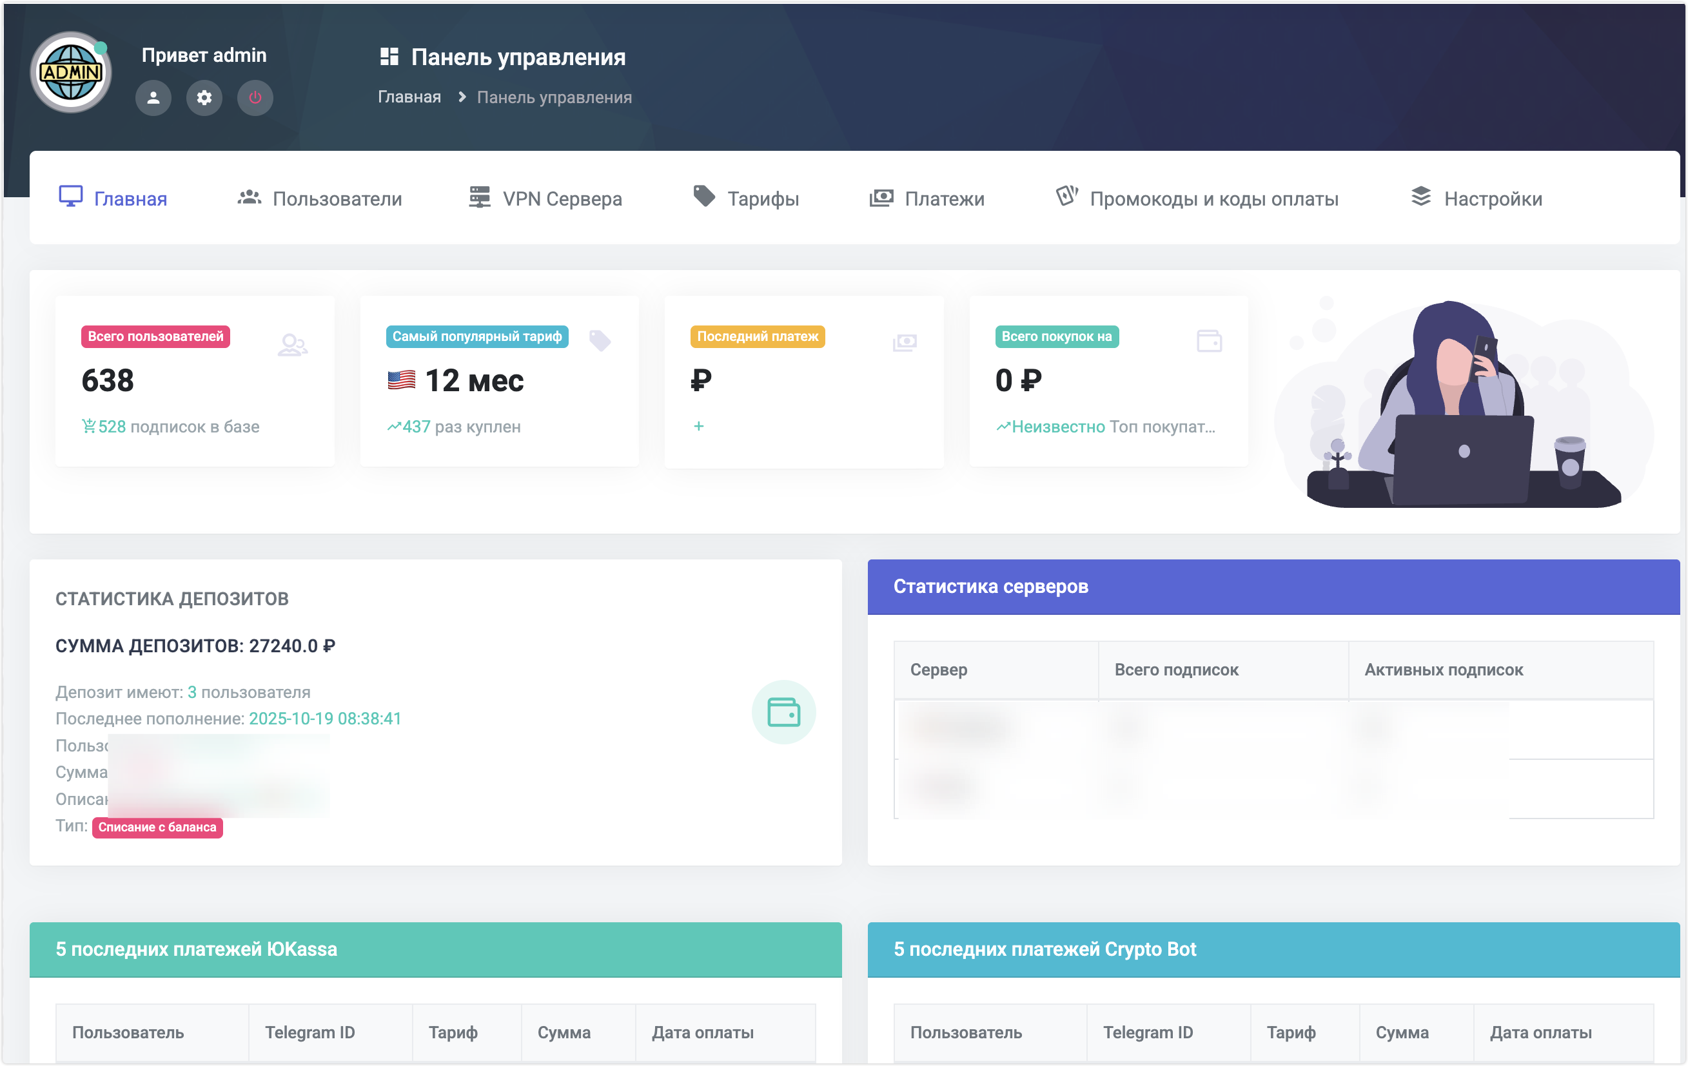Open the Главная tab
1688x1066 pixels.
(113, 199)
